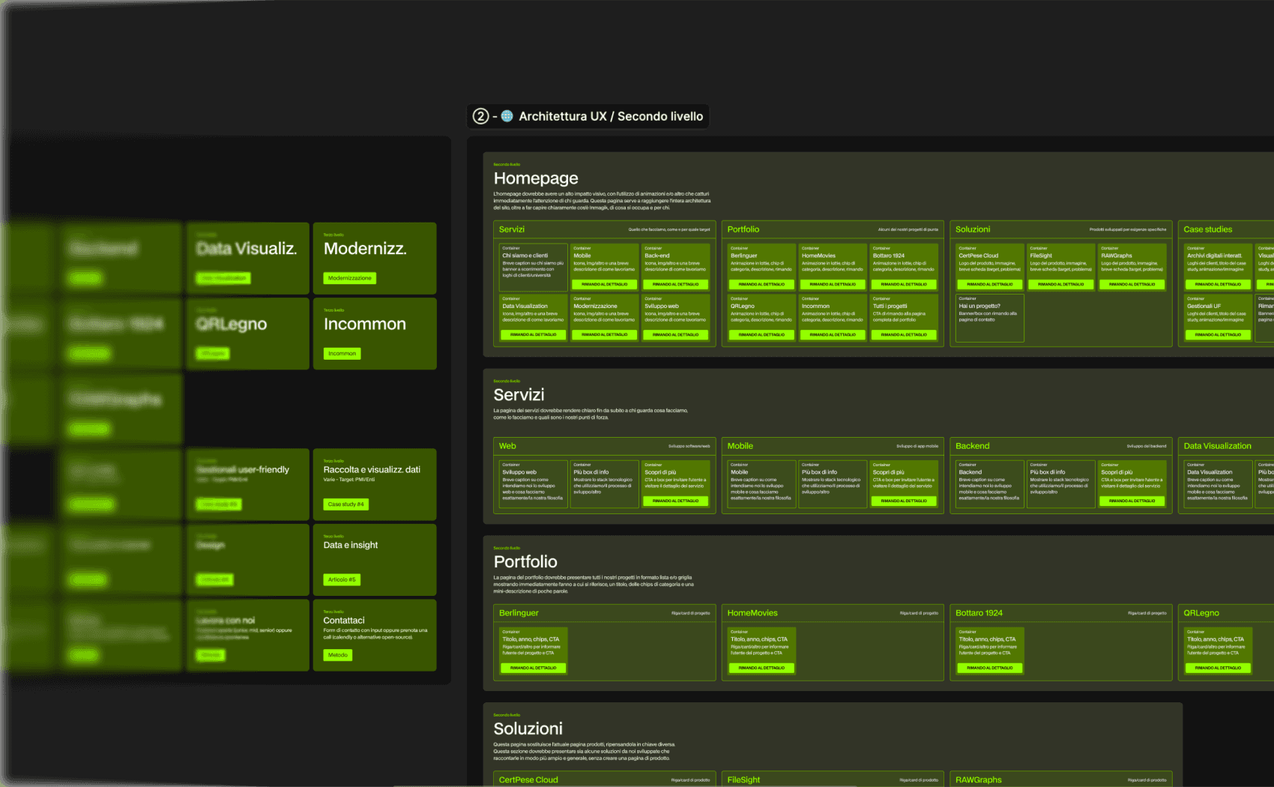Select 'CertPese Cloud' row header in Soluzioni page
The image size is (1274, 787).
click(528, 780)
